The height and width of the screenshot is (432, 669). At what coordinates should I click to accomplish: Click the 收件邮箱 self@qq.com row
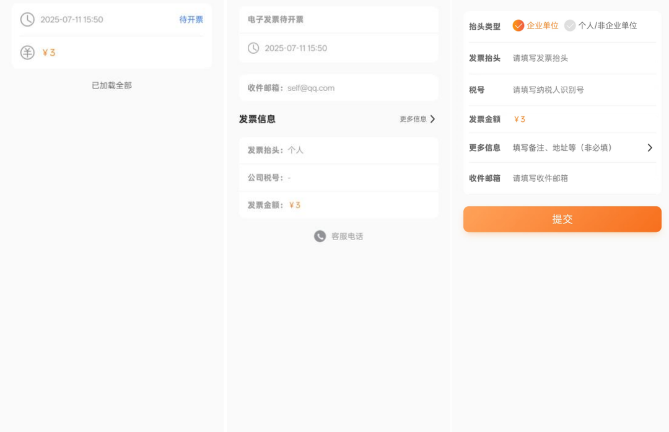(339, 88)
